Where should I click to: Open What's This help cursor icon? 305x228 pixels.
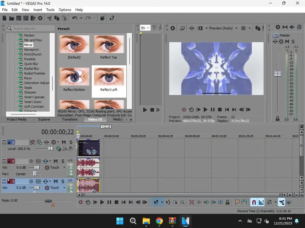tap(112, 18)
